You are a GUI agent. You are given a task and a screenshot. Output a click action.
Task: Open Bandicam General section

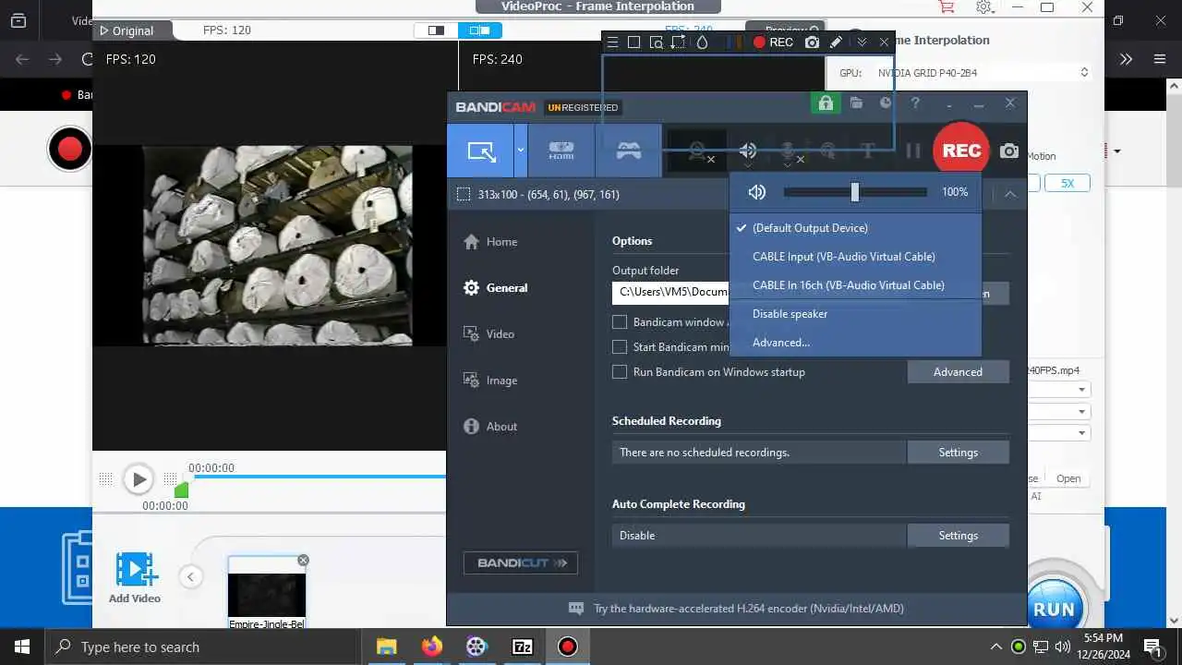[496, 288]
